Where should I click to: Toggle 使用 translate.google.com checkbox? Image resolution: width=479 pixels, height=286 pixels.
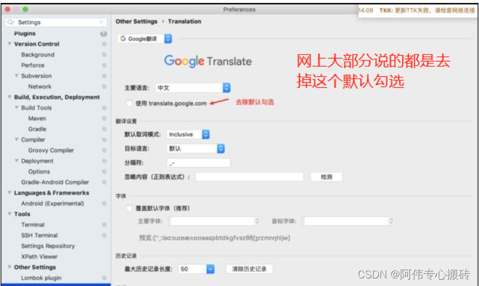(129, 103)
